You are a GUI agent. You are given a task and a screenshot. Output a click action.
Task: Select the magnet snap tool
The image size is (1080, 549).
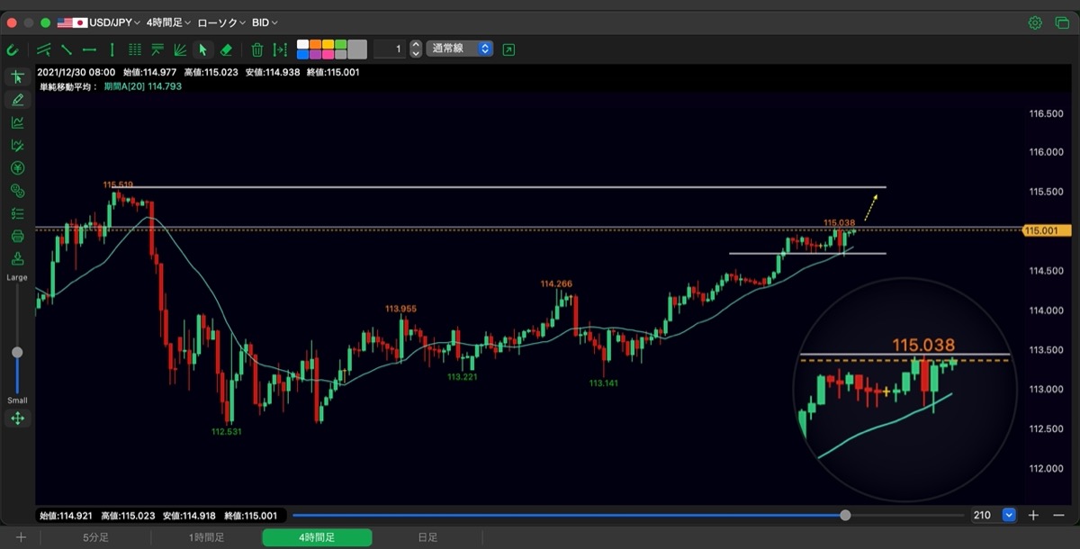click(13, 49)
